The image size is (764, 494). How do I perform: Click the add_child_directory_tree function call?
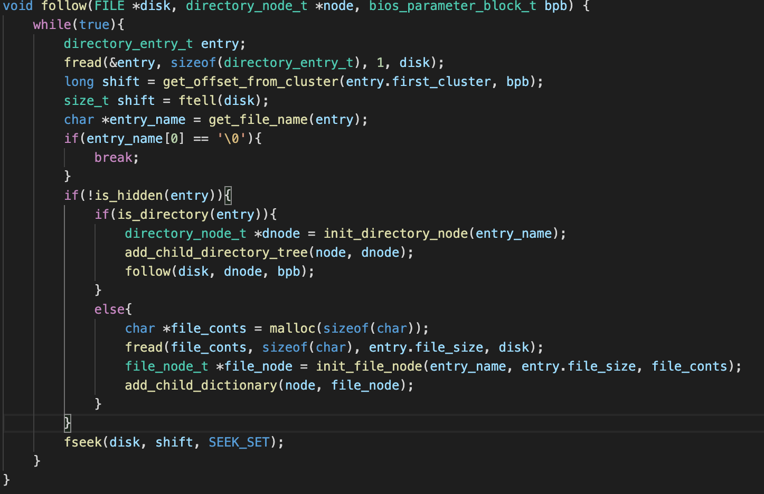point(216,253)
